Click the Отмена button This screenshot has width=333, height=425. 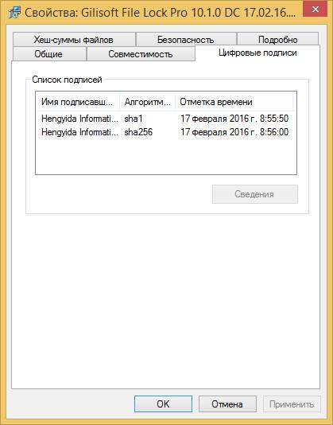227,404
